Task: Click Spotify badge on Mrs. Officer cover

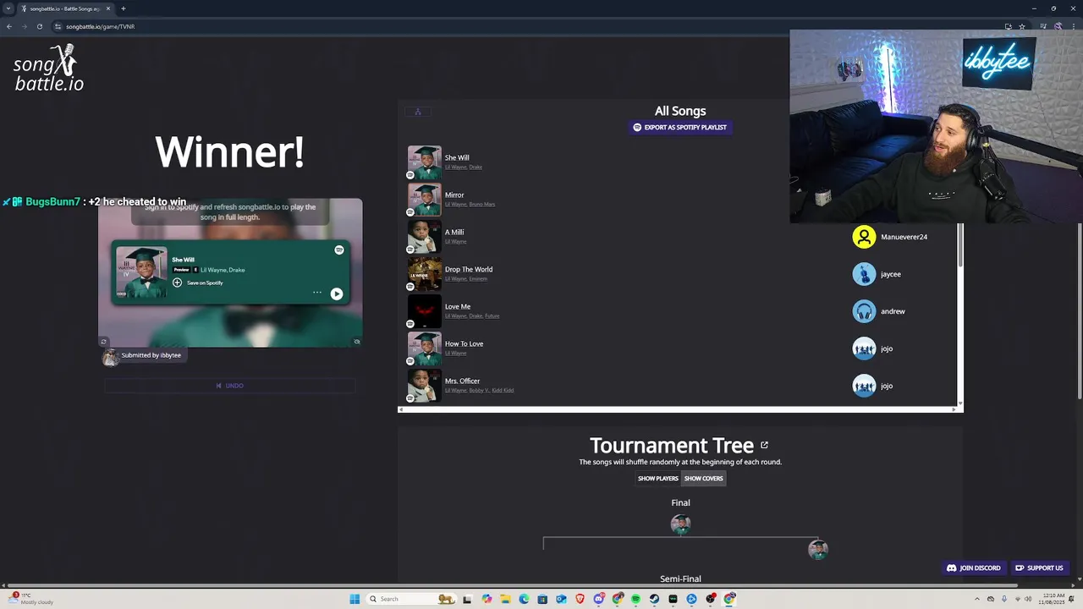Action: 410,398
